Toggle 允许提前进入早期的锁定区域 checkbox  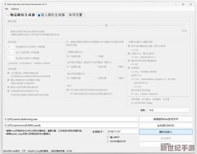(x=8, y=73)
